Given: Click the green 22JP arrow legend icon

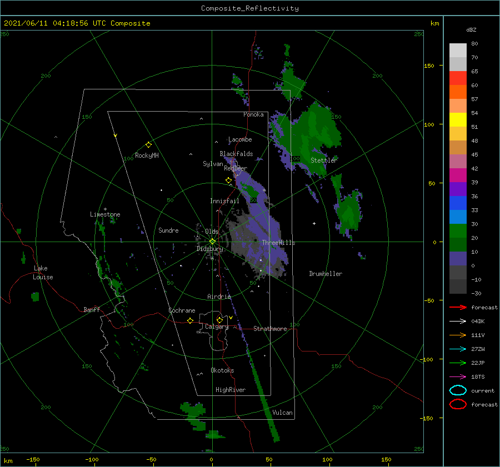Looking at the screenshot, I should [458, 363].
